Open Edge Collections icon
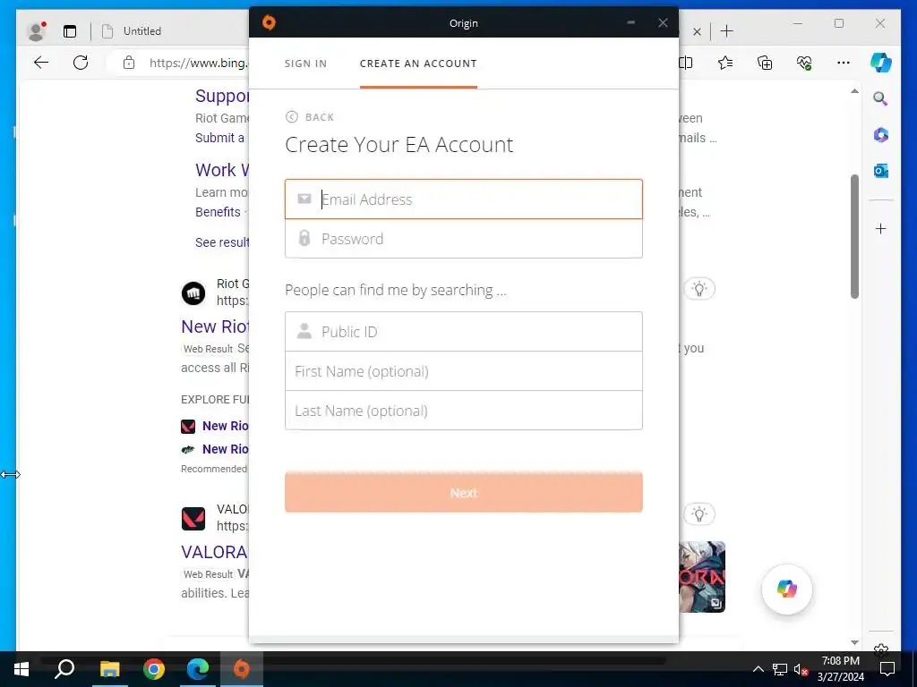The width and height of the screenshot is (917, 687). [x=765, y=63]
